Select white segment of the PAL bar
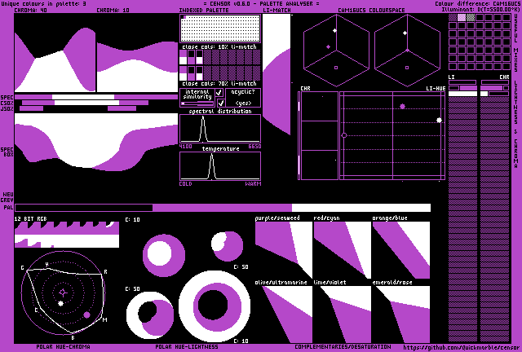The height and width of the screenshot is (352, 522). point(361,208)
